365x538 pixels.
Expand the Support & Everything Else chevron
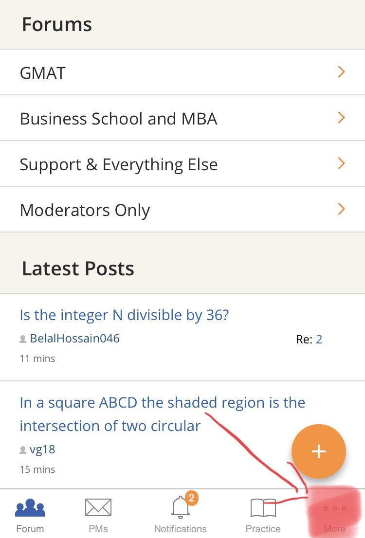tap(341, 163)
